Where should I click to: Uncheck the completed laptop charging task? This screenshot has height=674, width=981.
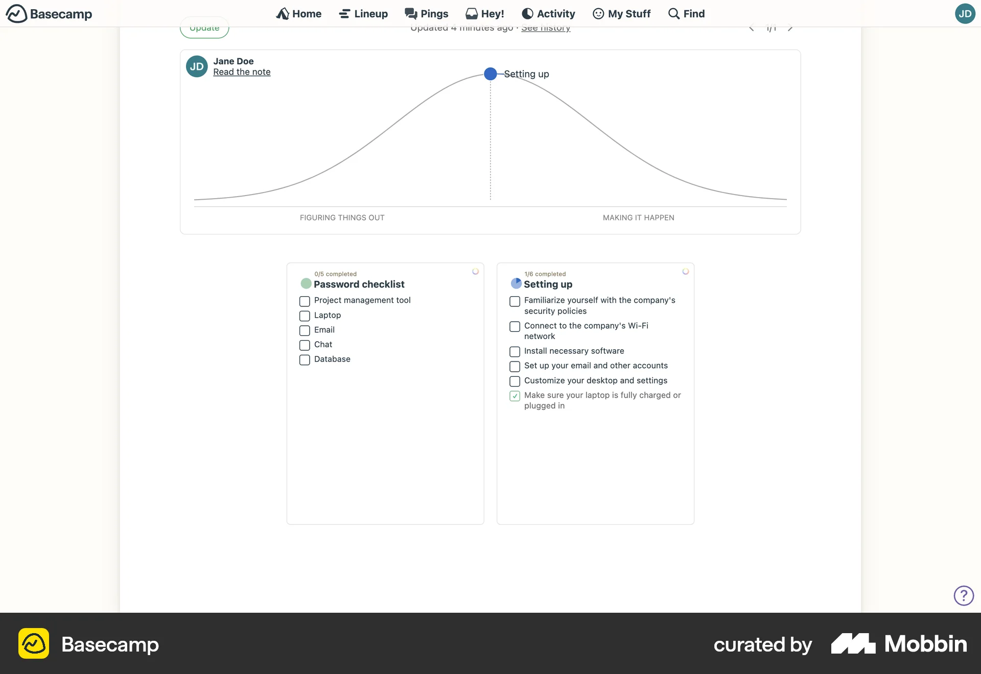[x=515, y=396]
